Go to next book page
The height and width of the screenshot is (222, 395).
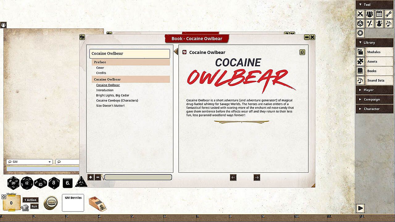(x=257, y=177)
